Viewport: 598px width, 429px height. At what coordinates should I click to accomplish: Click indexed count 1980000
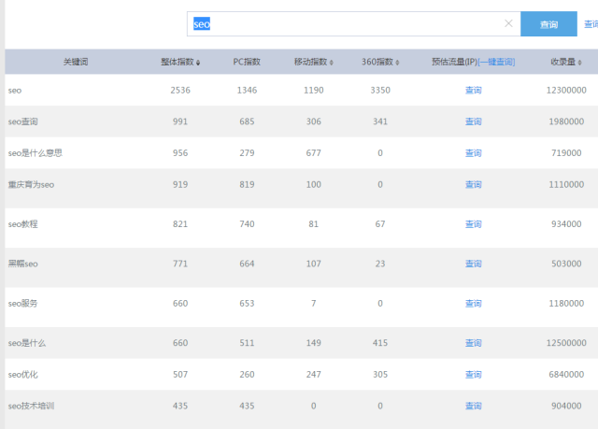566,122
